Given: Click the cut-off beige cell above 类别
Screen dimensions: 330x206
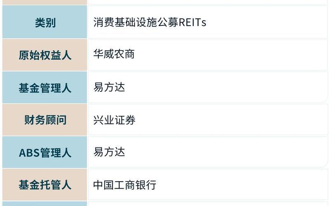Looking at the screenshot, I should pos(45,2).
